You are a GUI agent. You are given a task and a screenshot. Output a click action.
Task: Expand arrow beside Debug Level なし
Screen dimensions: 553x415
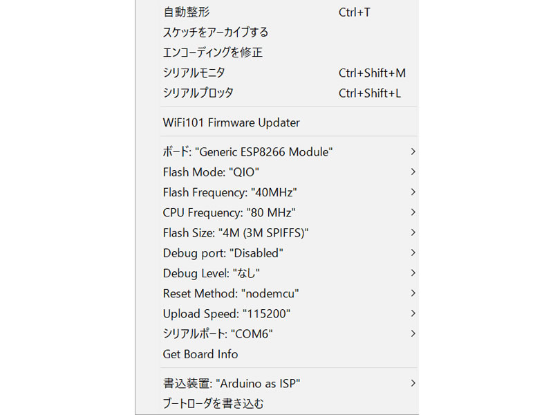pos(413,273)
